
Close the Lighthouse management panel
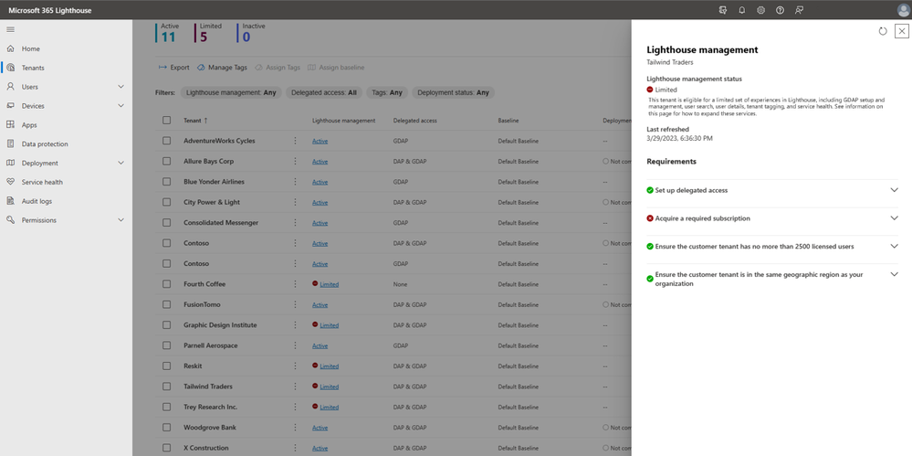pos(902,31)
